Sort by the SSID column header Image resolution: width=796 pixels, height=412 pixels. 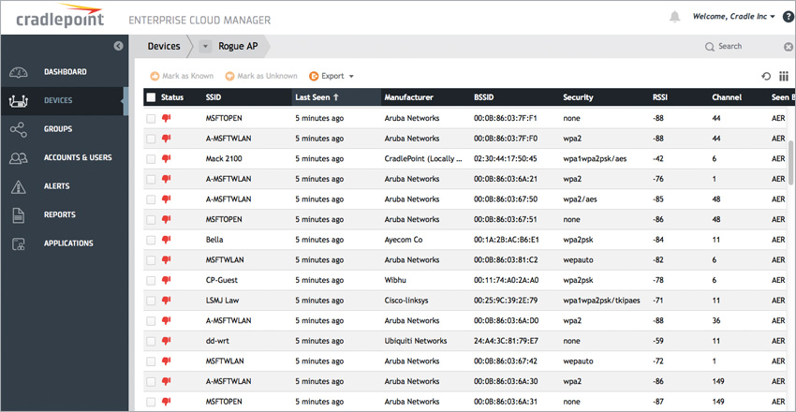(x=214, y=97)
